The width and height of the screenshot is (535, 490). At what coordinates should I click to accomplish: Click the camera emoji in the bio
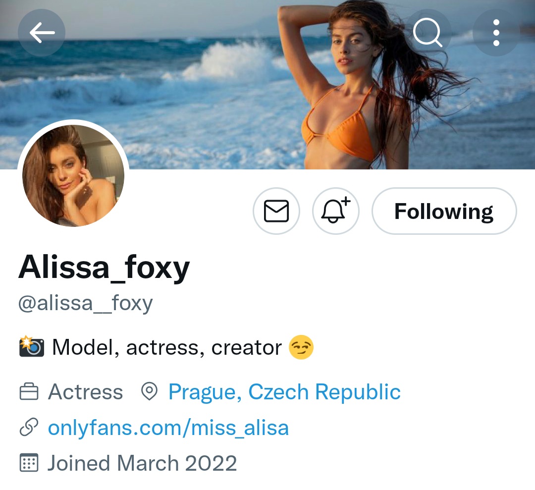point(31,347)
